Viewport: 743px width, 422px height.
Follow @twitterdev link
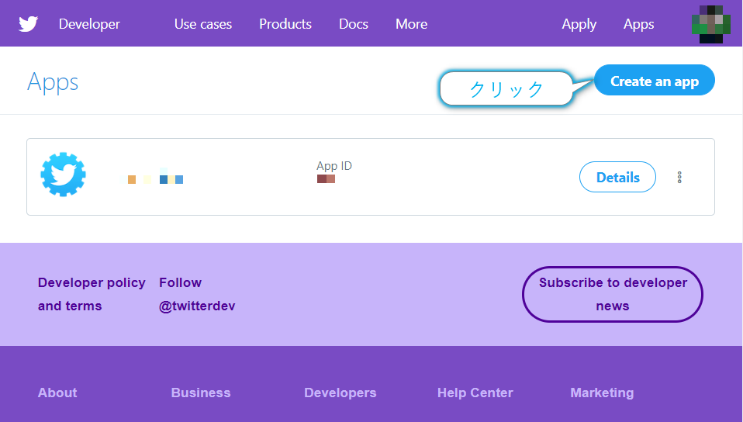[x=197, y=294]
